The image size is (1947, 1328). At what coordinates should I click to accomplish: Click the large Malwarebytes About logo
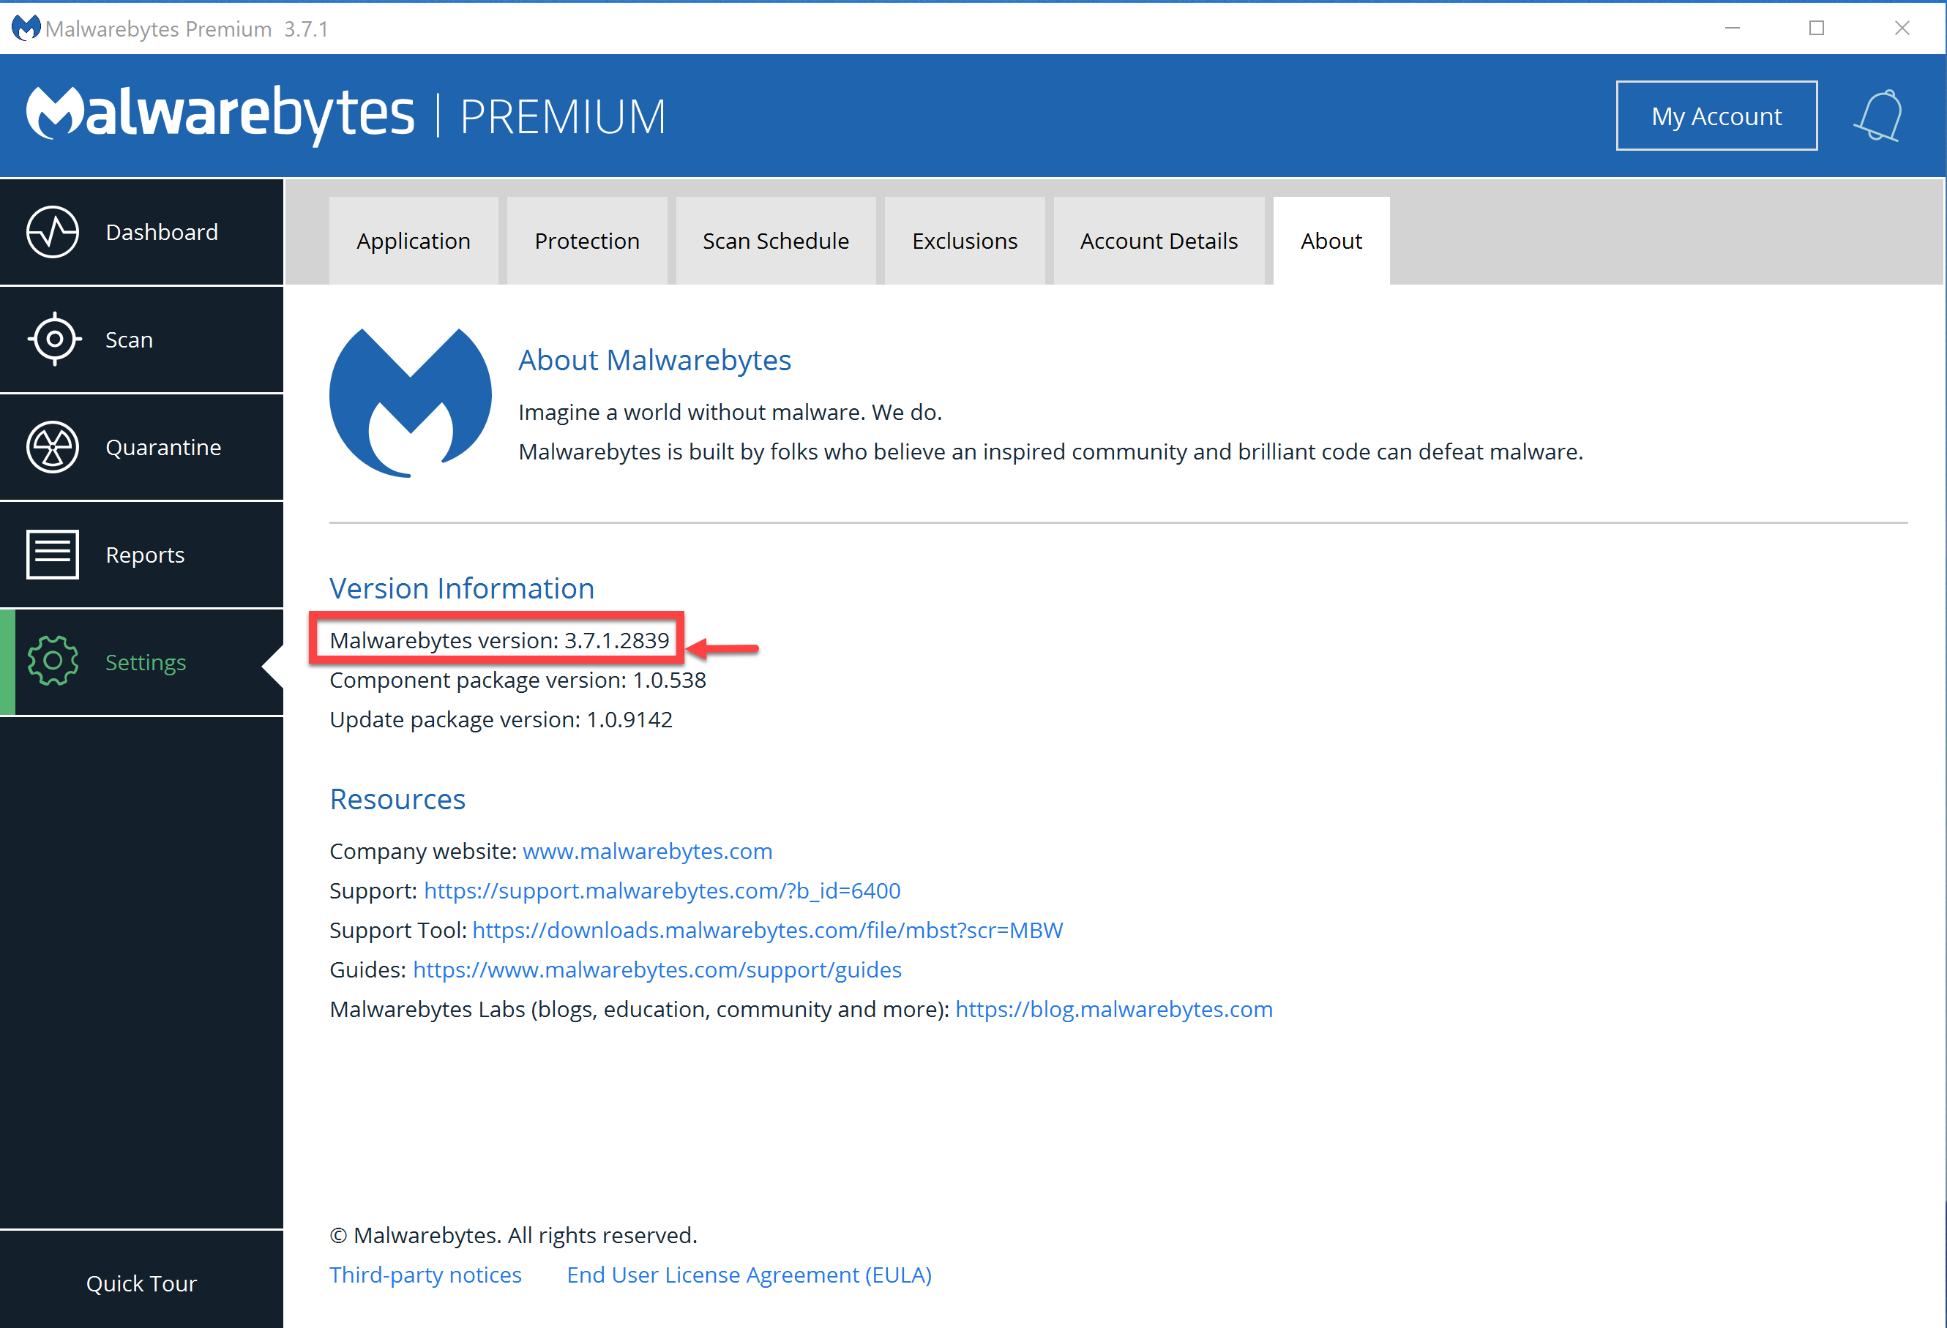point(411,402)
